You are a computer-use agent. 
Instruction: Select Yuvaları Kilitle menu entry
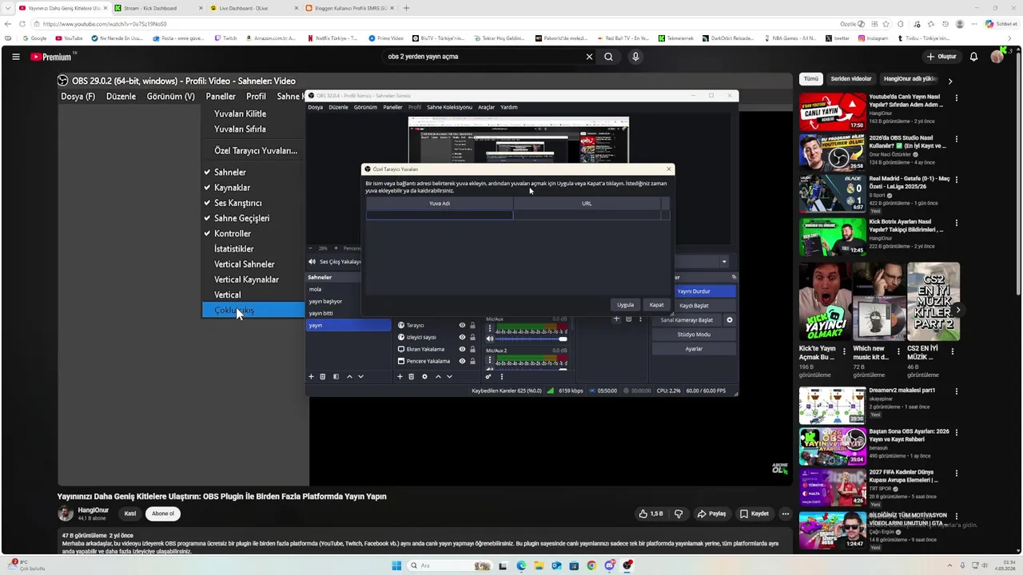(240, 113)
